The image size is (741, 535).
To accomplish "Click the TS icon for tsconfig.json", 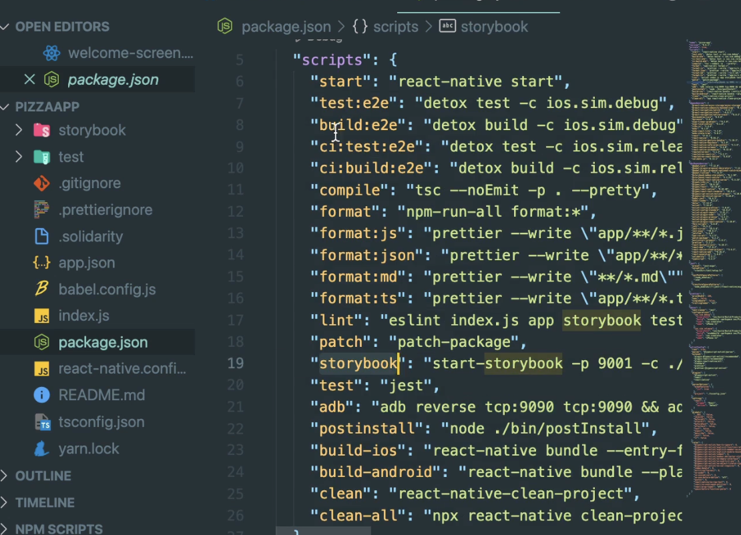I will (x=43, y=422).
